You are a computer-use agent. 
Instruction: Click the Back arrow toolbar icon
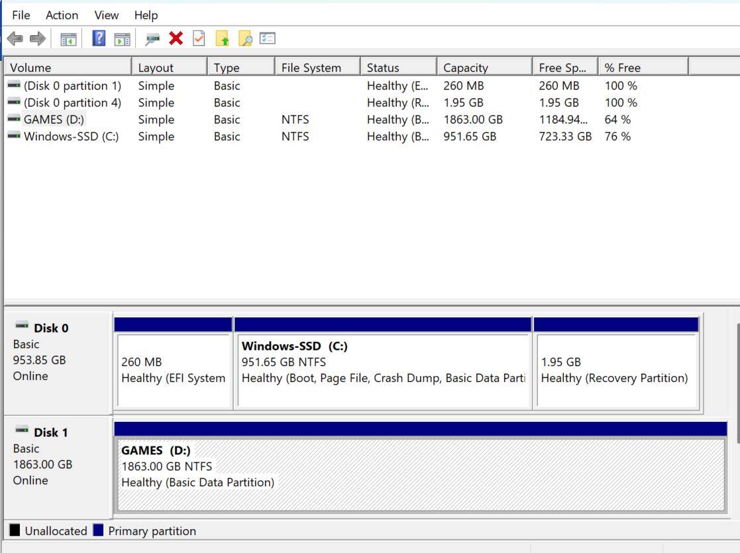[x=15, y=39]
